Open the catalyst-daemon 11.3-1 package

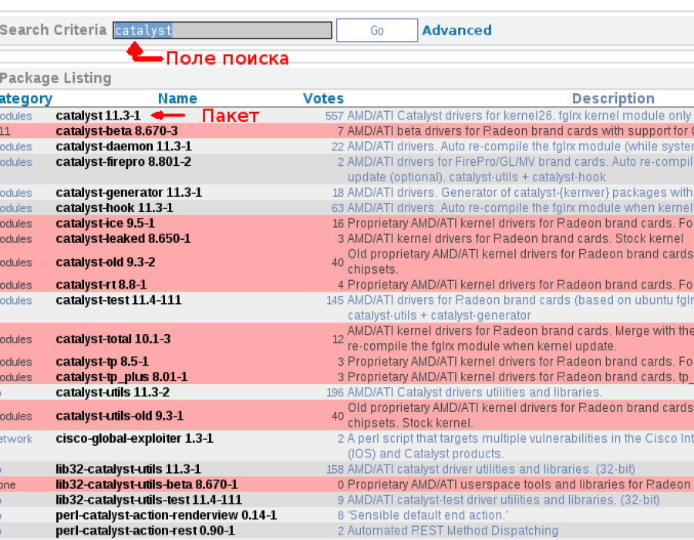[x=124, y=147]
